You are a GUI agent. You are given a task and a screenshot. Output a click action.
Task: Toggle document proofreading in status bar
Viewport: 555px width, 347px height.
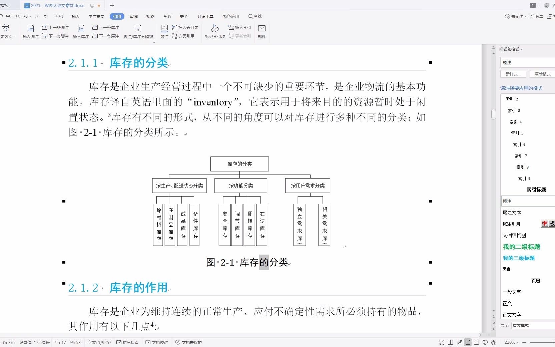tap(157, 342)
